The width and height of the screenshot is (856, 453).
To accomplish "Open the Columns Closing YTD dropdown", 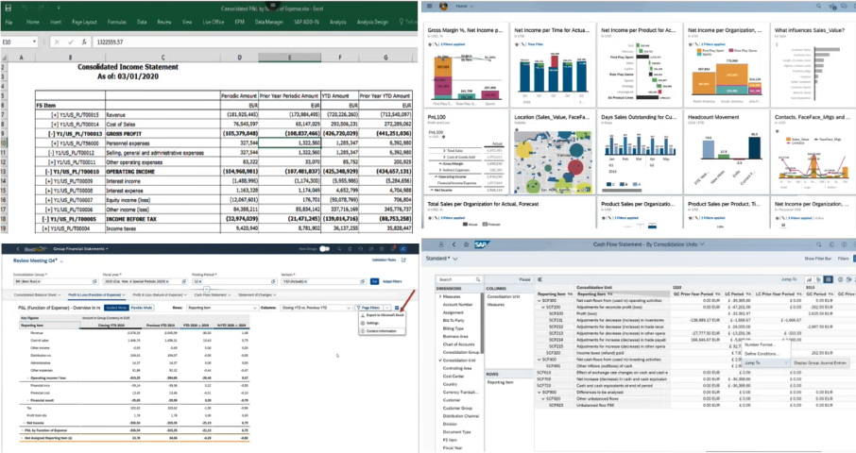I will click(x=317, y=308).
